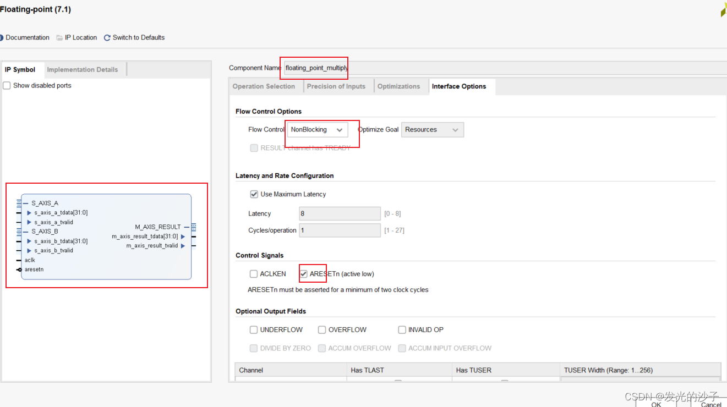The width and height of the screenshot is (727, 407).
Task: Click the latency range text [0 - 8]
Action: 392,213
